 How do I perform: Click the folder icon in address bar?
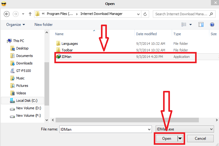(x=37, y=14)
